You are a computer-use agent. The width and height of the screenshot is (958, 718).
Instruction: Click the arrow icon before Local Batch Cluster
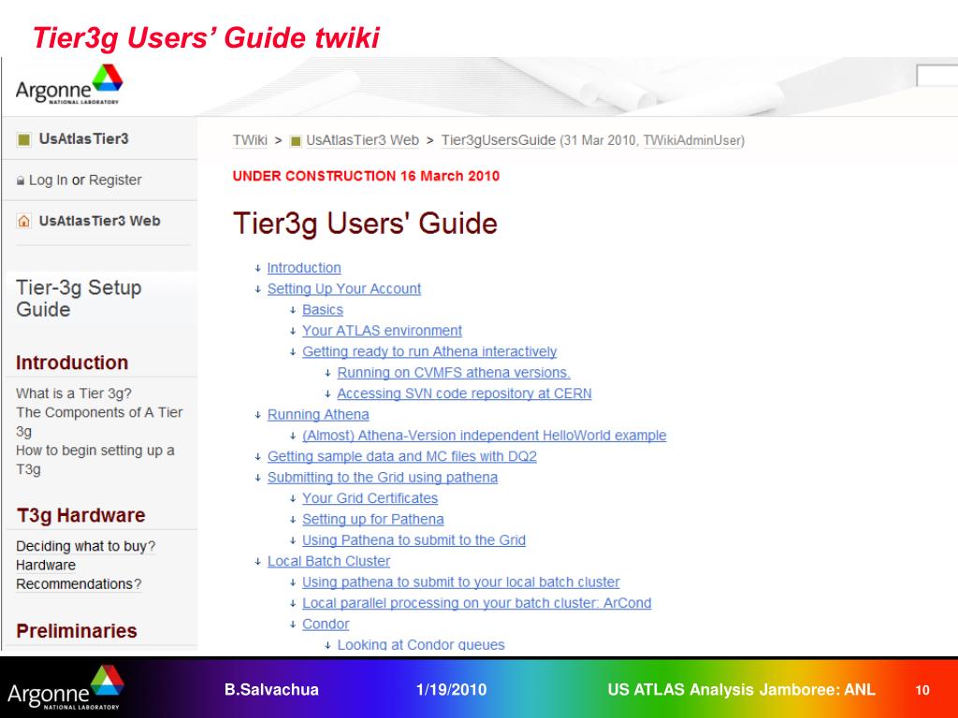pyautogui.click(x=258, y=562)
